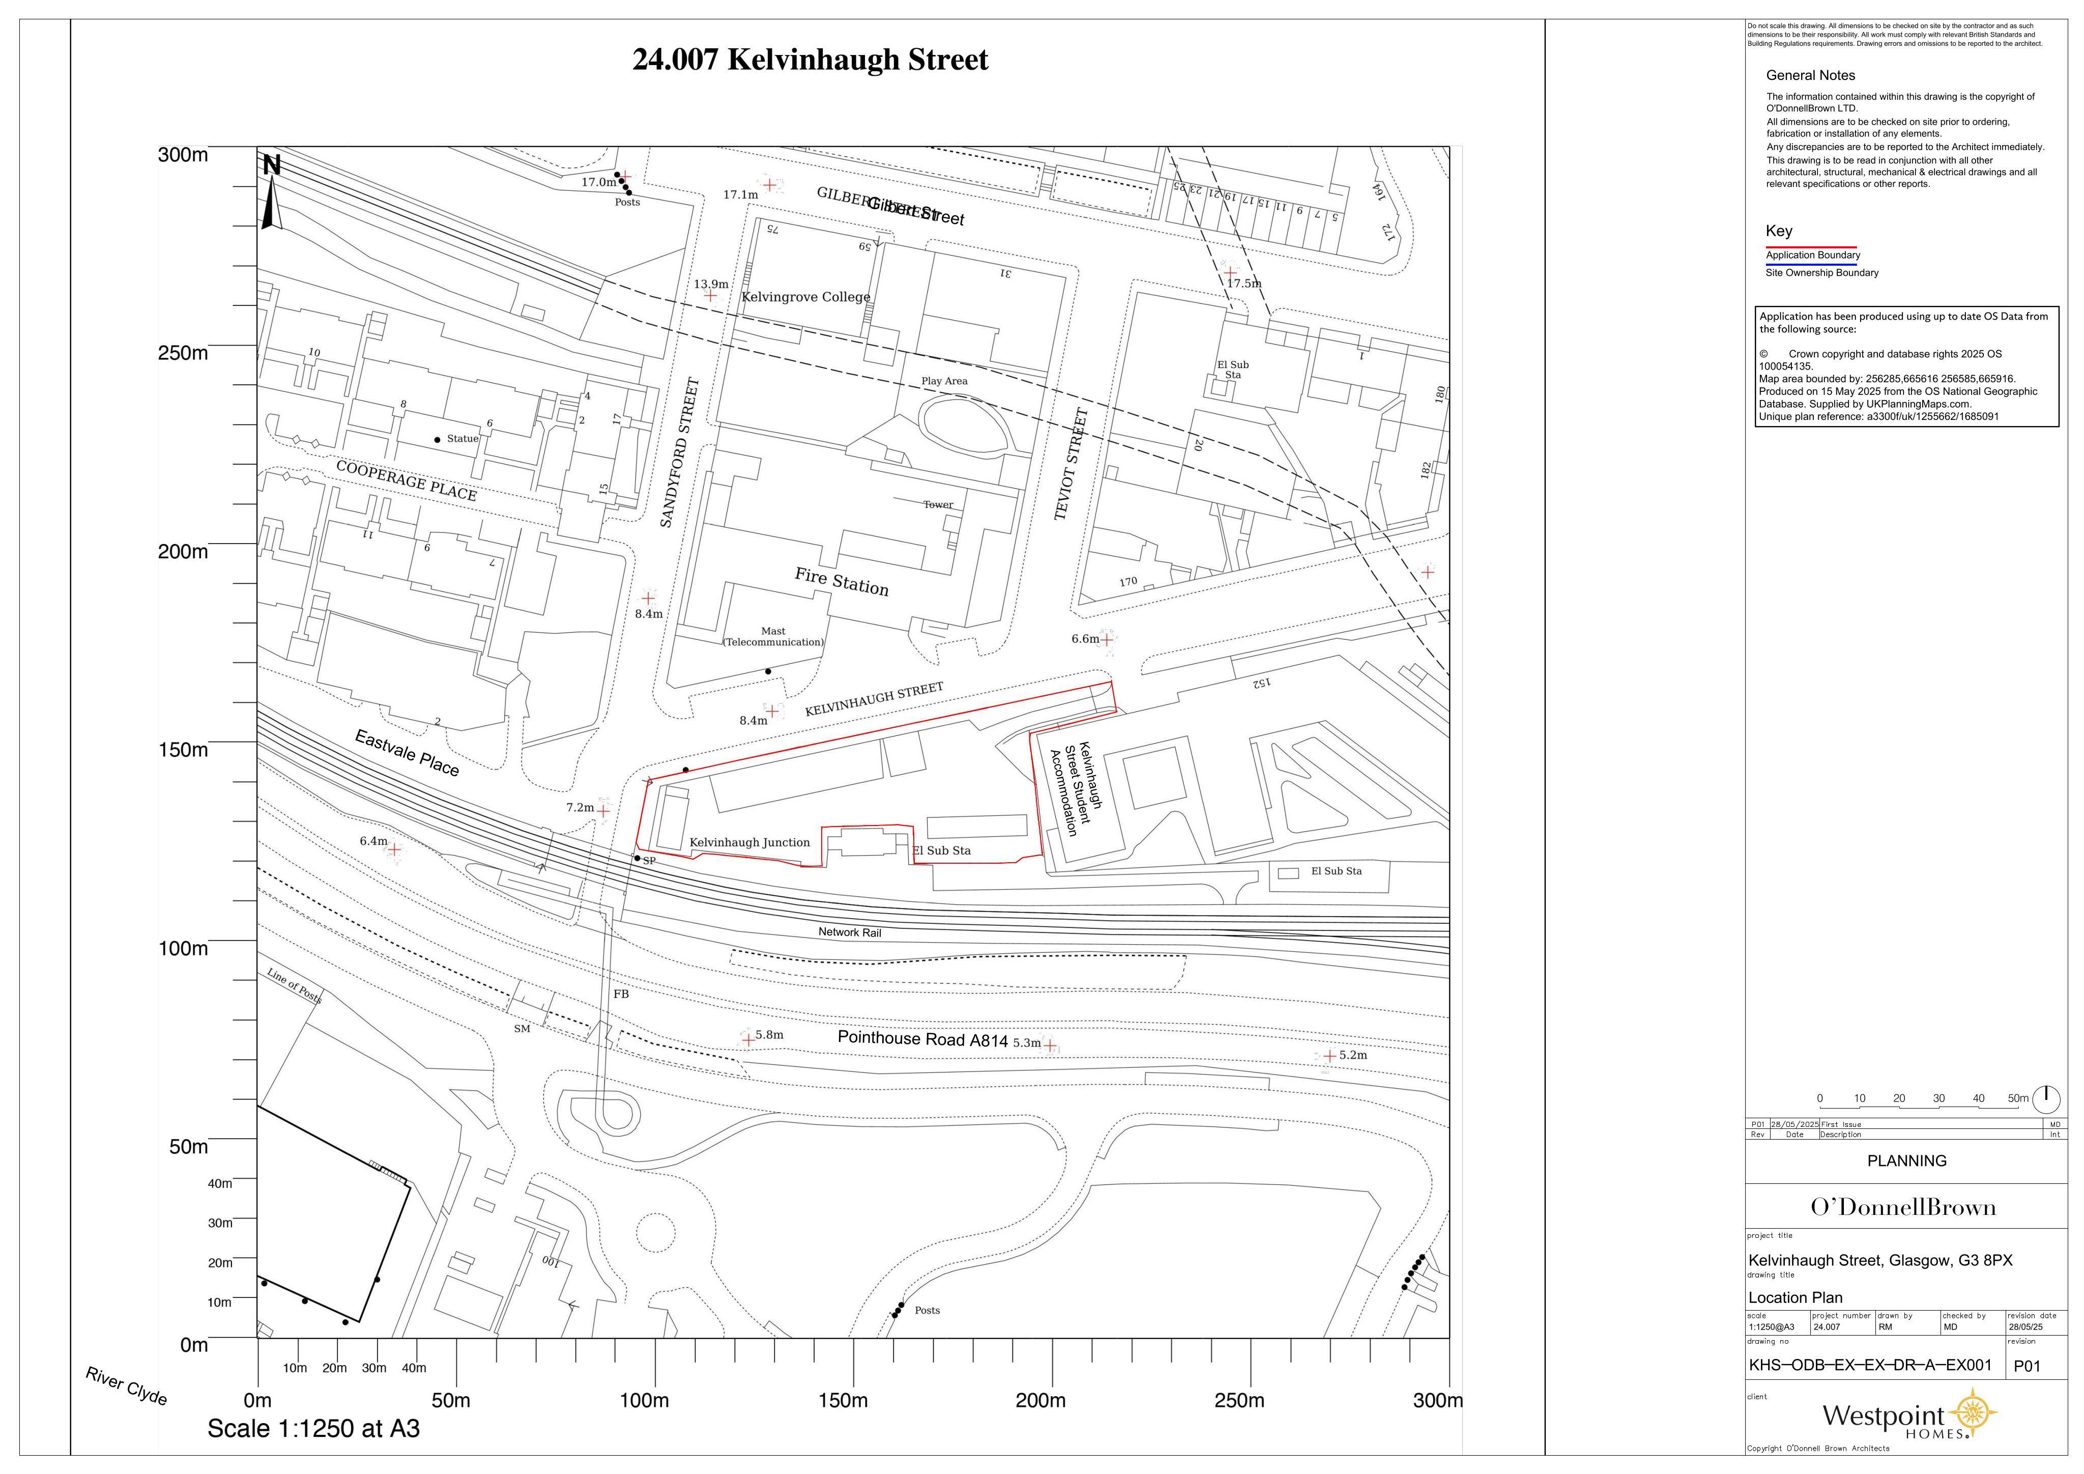Click the 'Fire Station' label
The height and width of the screenshot is (1474, 2084).
click(842, 582)
